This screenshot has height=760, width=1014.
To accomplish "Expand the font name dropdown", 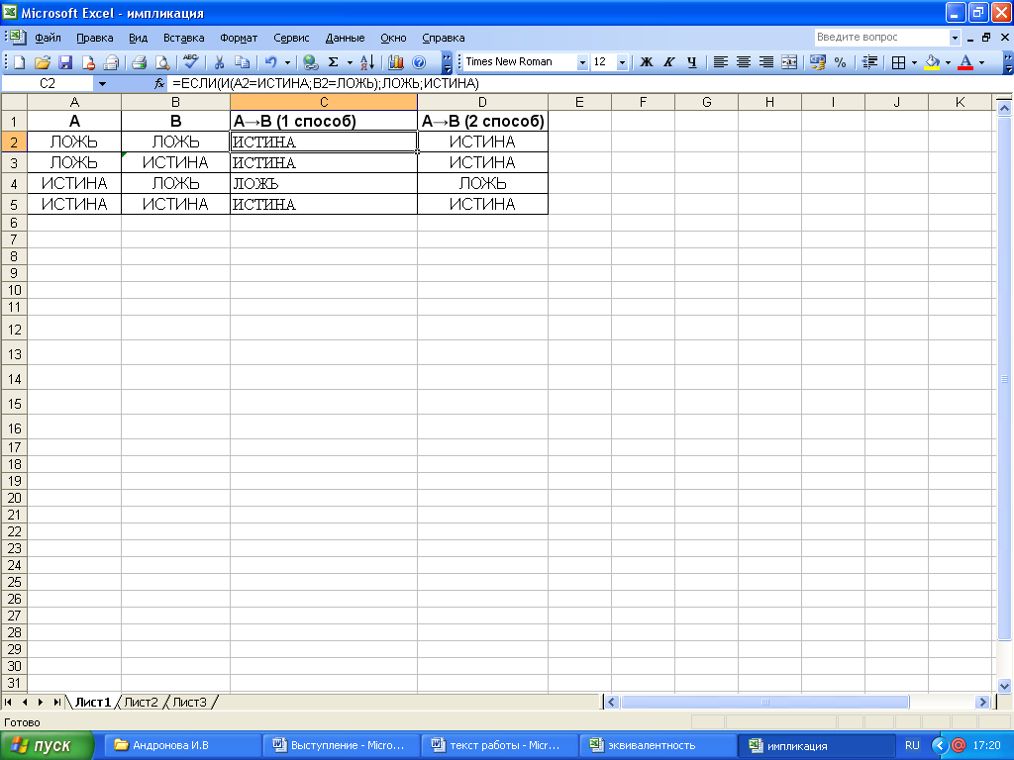I will [581, 62].
